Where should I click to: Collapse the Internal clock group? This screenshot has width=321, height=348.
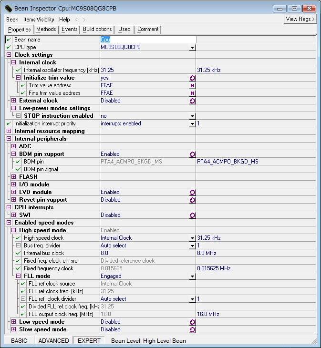tap(13, 62)
